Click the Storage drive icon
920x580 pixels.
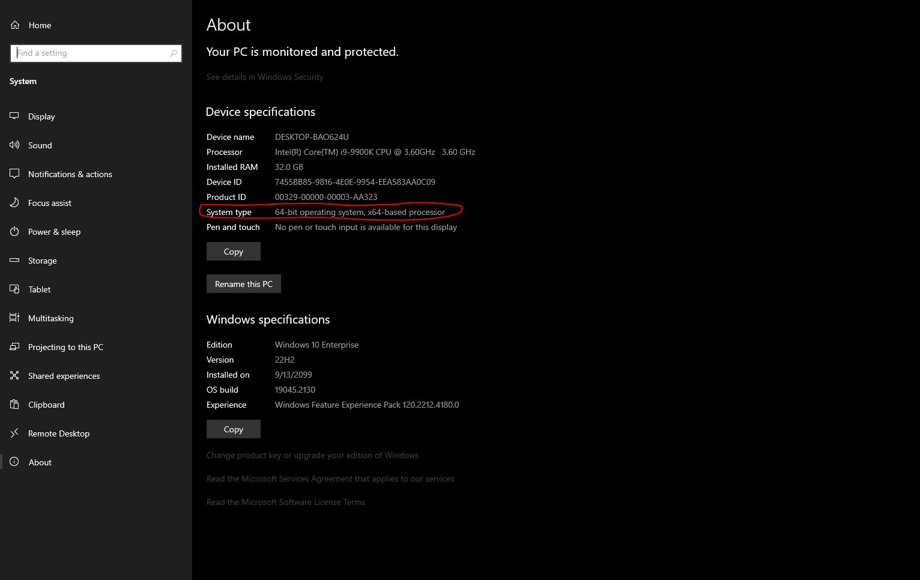pos(14,261)
